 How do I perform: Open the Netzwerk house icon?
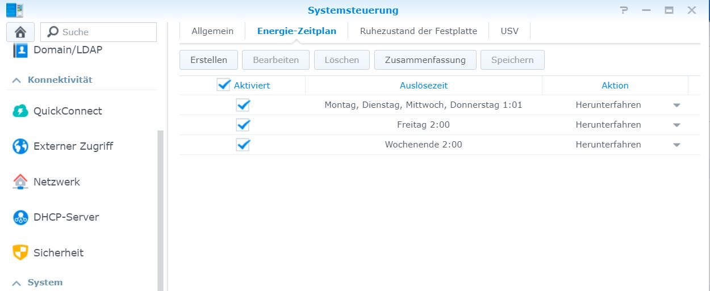[20, 182]
